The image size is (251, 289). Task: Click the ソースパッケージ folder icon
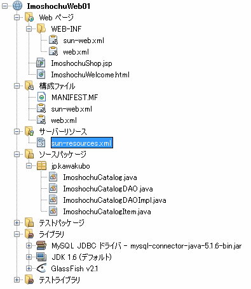29,154
